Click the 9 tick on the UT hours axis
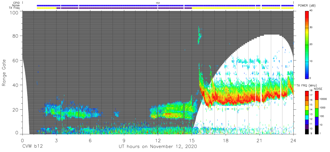Viewport: 330px width, 152px height. 124,140
